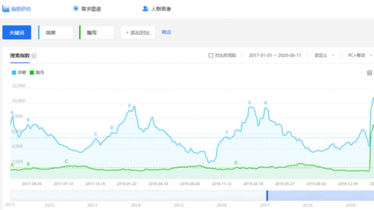The image size is (374, 210).
Task: Click the 添加对比 add comparison button
Action: [x=138, y=33]
